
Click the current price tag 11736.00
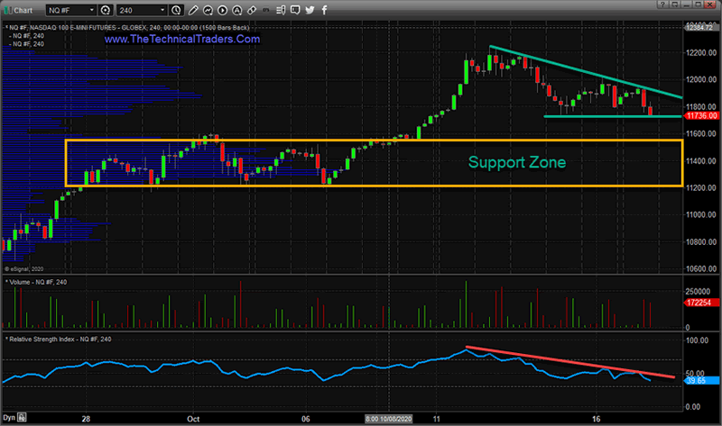pyautogui.click(x=701, y=116)
